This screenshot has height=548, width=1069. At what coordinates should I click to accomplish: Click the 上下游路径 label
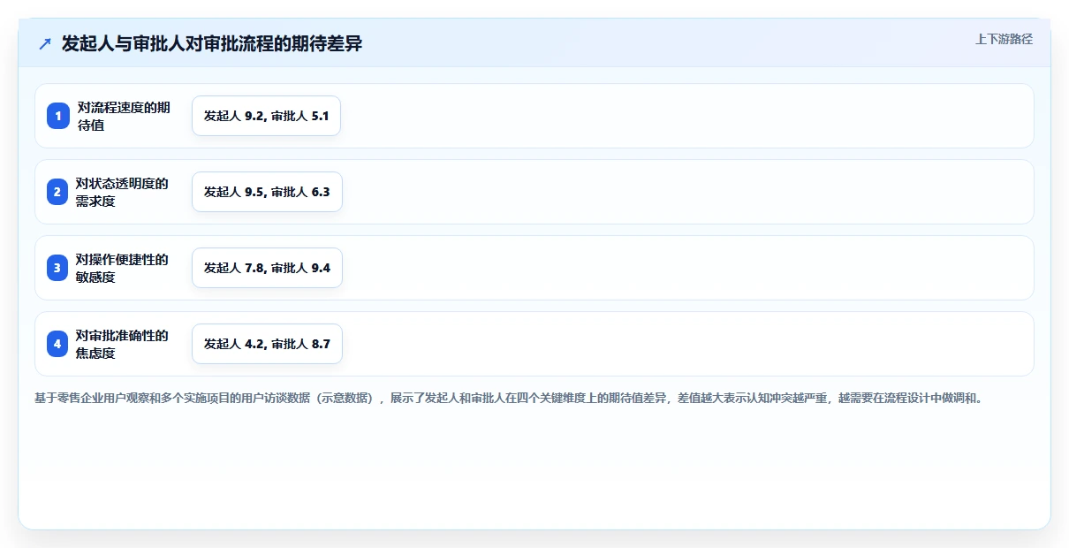(x=1004, y=39)
